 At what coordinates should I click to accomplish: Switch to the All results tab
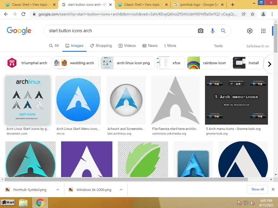click(54, 45)
